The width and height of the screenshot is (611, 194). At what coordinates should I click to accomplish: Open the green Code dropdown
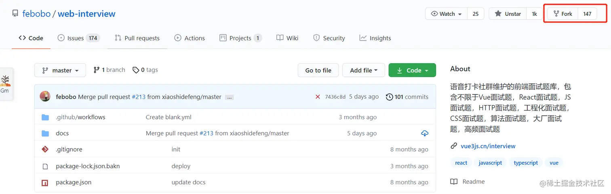pyautogui.click(x=412, y=70)
